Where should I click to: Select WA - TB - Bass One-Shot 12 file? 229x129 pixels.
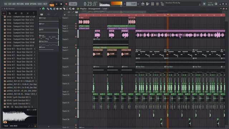point(20,107)
